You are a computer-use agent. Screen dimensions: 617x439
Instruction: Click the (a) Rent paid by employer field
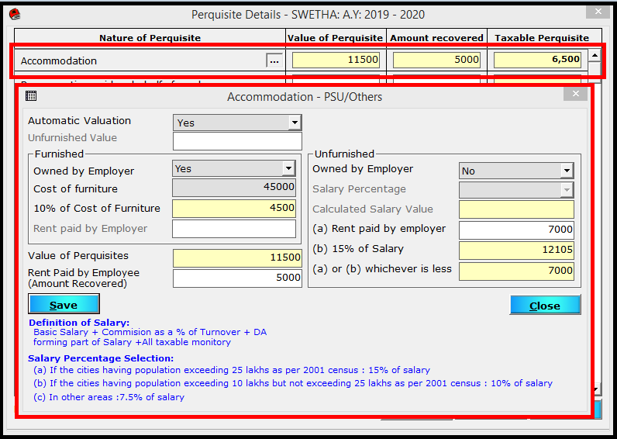click(x=516, y=230)
